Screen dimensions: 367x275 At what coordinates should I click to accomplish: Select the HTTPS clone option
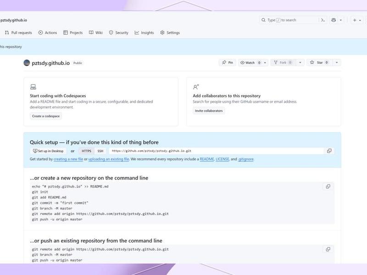tap(86, 151)
